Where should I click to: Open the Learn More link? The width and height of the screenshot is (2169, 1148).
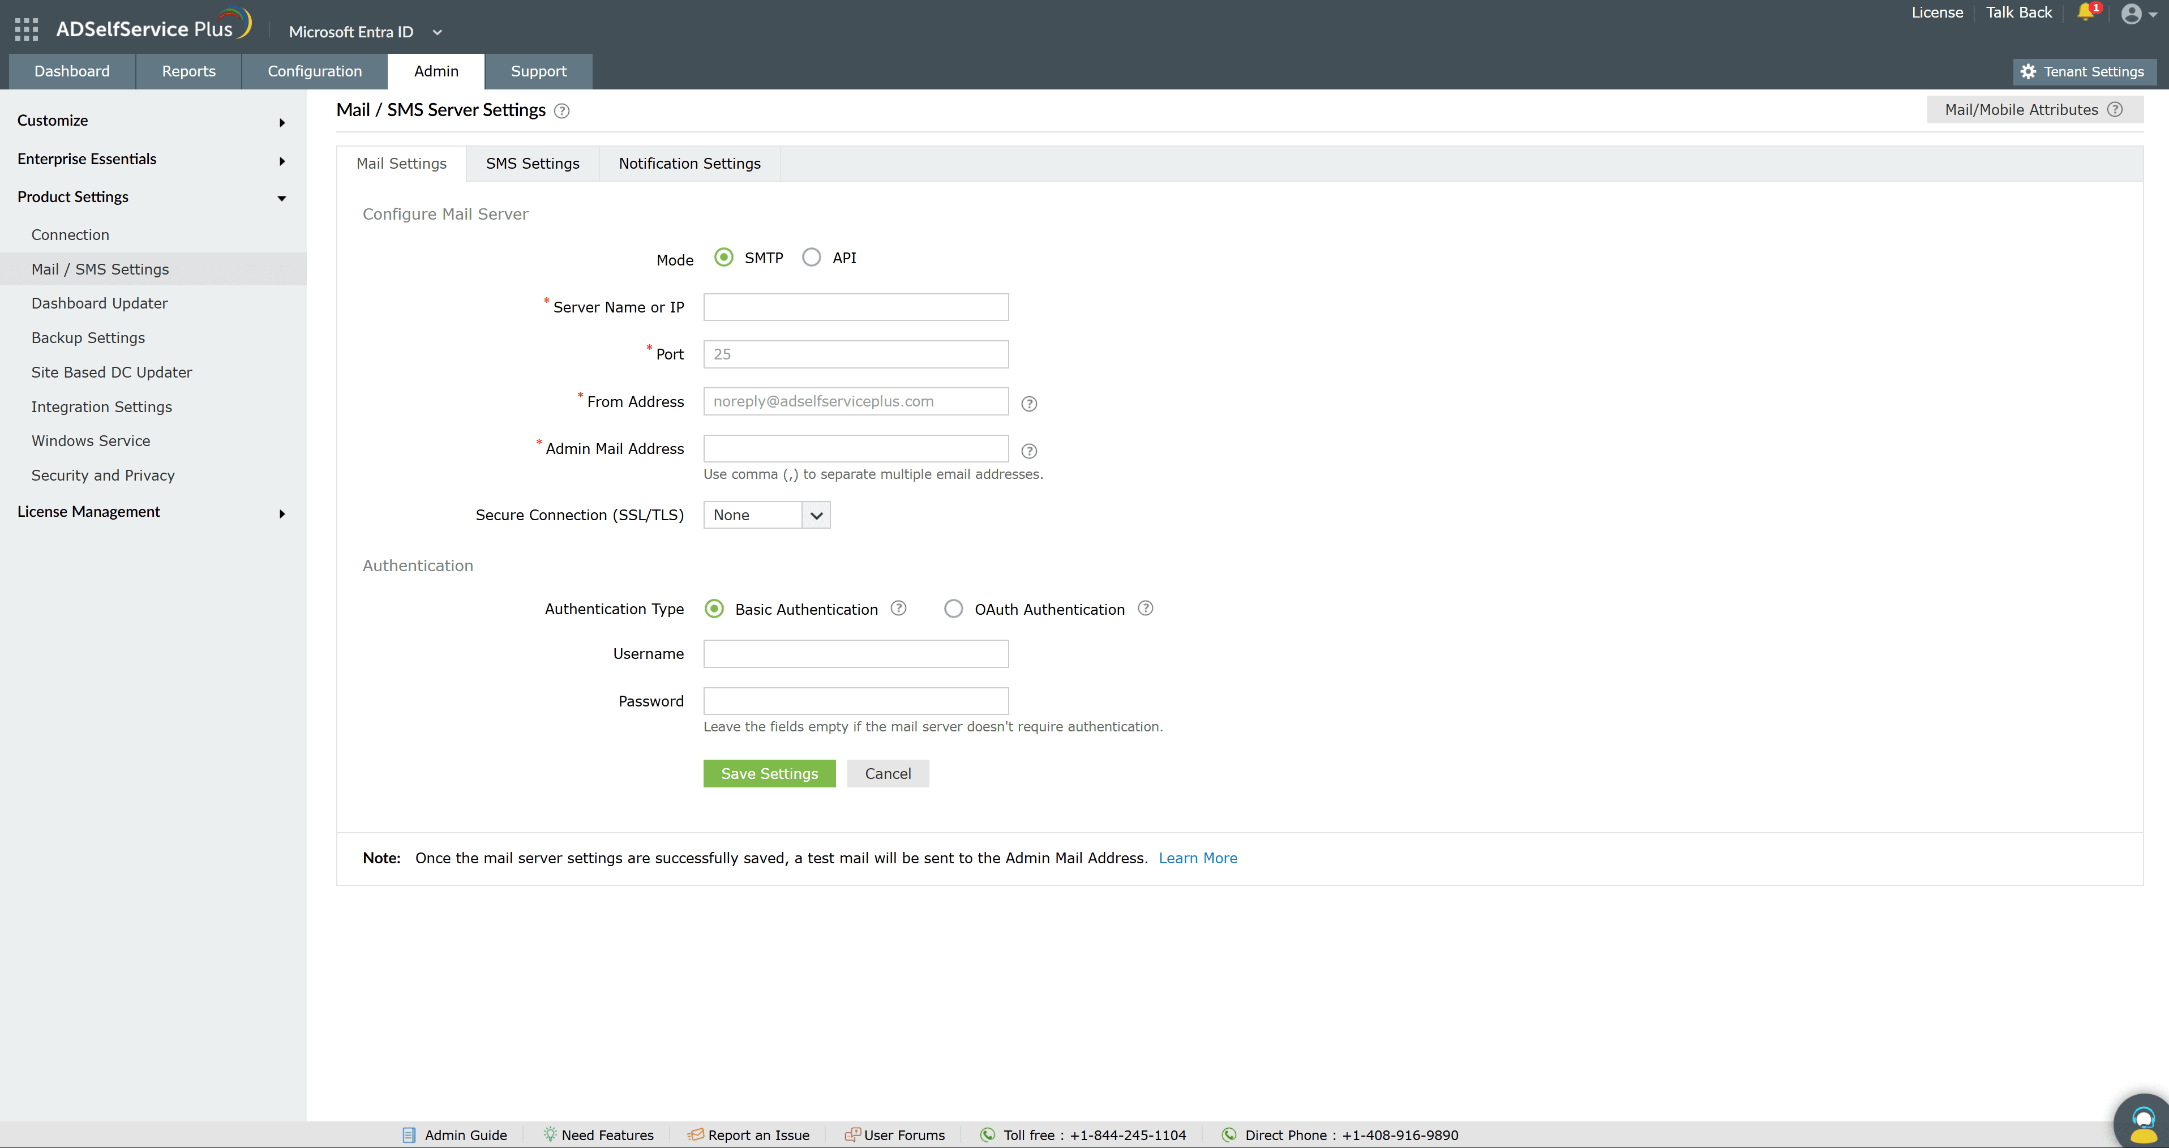pyautogui.click(x=1198, y=858)
